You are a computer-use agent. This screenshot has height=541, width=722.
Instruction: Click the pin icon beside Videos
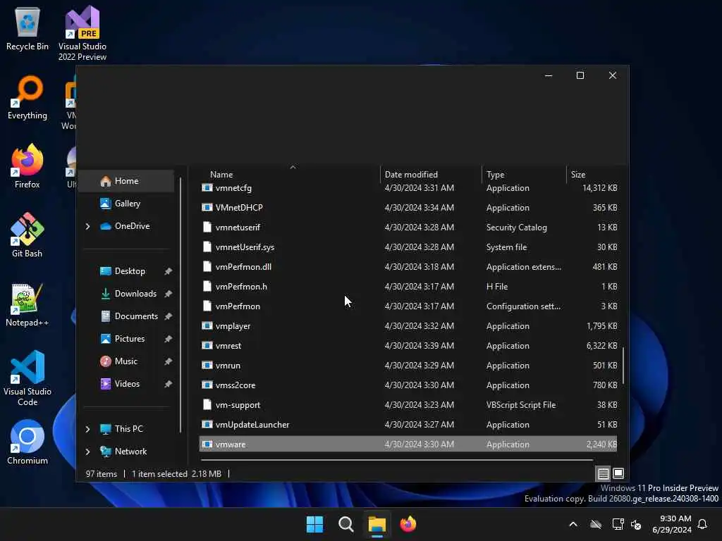pos(168,384)
